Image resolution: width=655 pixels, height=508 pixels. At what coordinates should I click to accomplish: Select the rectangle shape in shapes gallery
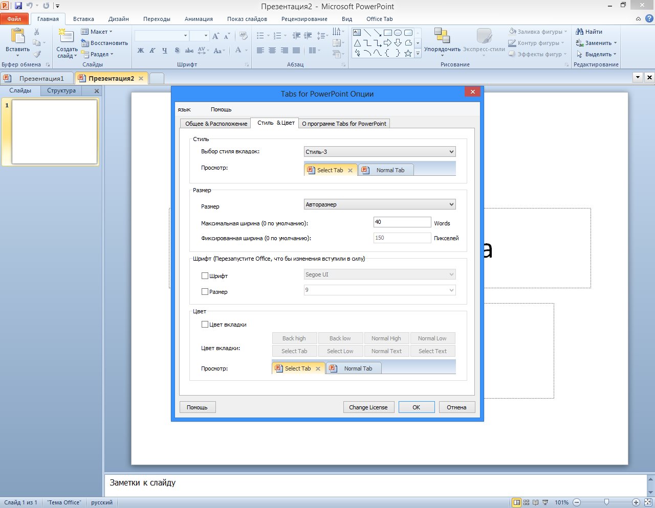388,33
